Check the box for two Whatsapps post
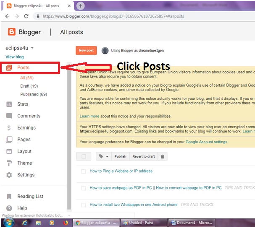This screenshot has width=255, height=228. click(x=84, y=205)
